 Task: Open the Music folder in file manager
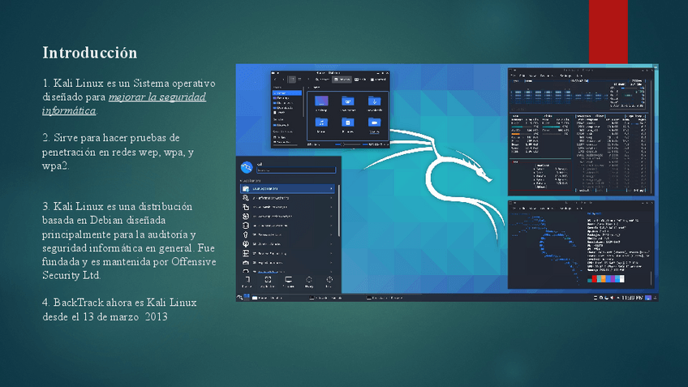[x=321, y=124]
